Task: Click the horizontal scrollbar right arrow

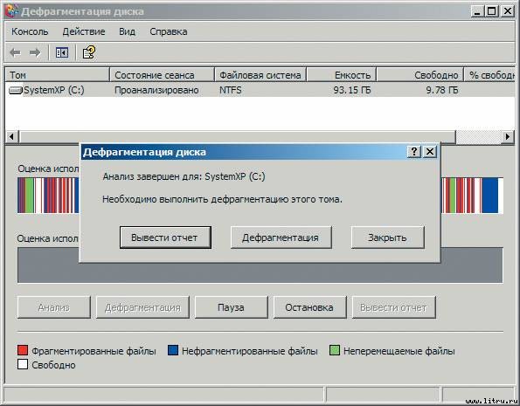Action: tap(508, 136)
